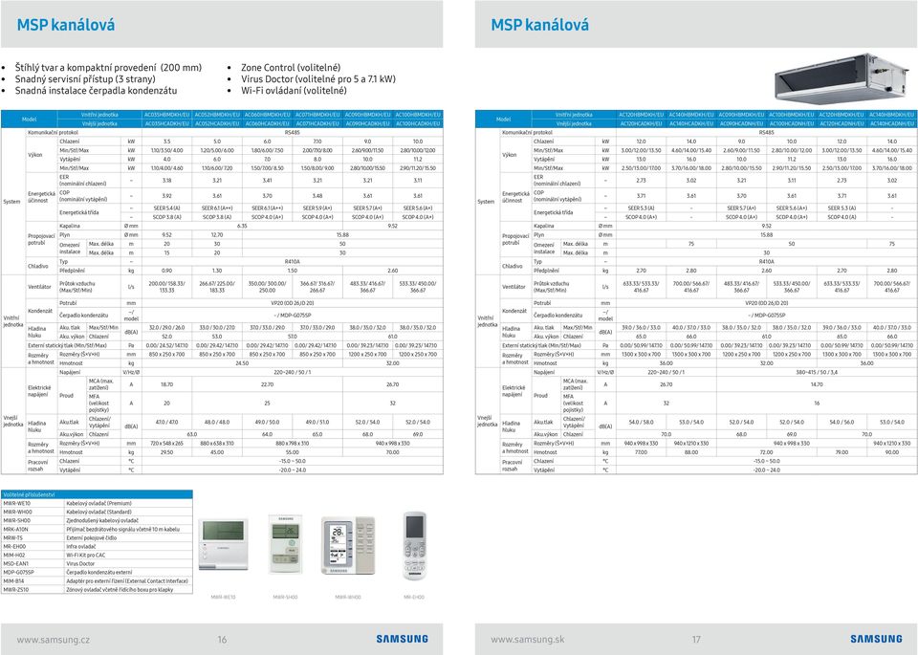Viewport: 918px width, 655px height.
Task: Click the 'Volitelné příslušenství' table header
Action: (97, 494)
